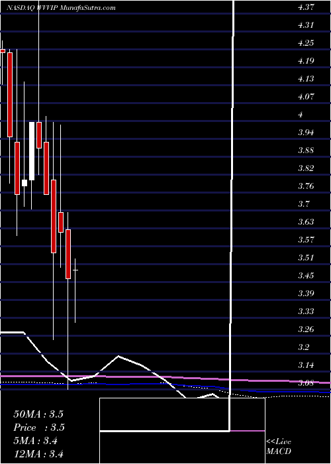Click the 3.26 price axis label
Screen dimensions: 331x464
click(x=306, y=329)
